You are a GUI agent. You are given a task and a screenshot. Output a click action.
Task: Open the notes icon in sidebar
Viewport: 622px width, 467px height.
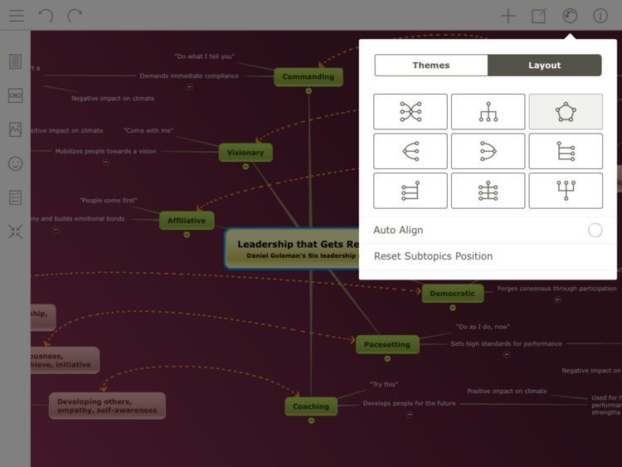[16, 61]
